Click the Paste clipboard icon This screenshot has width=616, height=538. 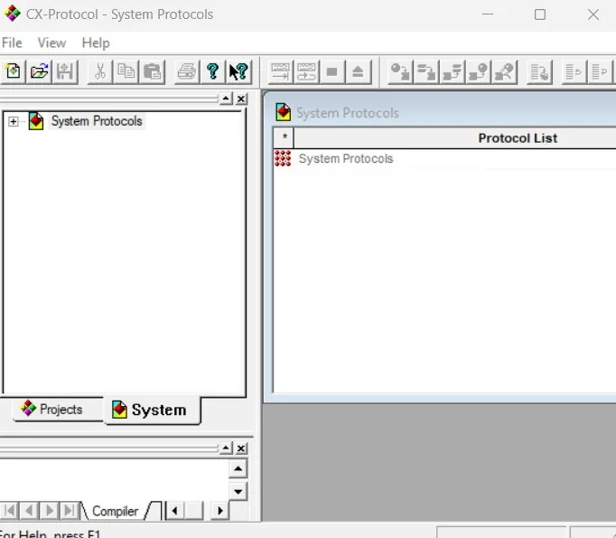[152, 72]
